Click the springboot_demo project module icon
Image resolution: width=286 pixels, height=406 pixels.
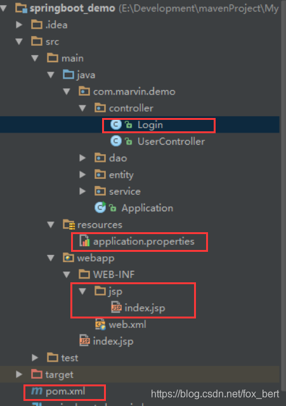click(21, 8)
